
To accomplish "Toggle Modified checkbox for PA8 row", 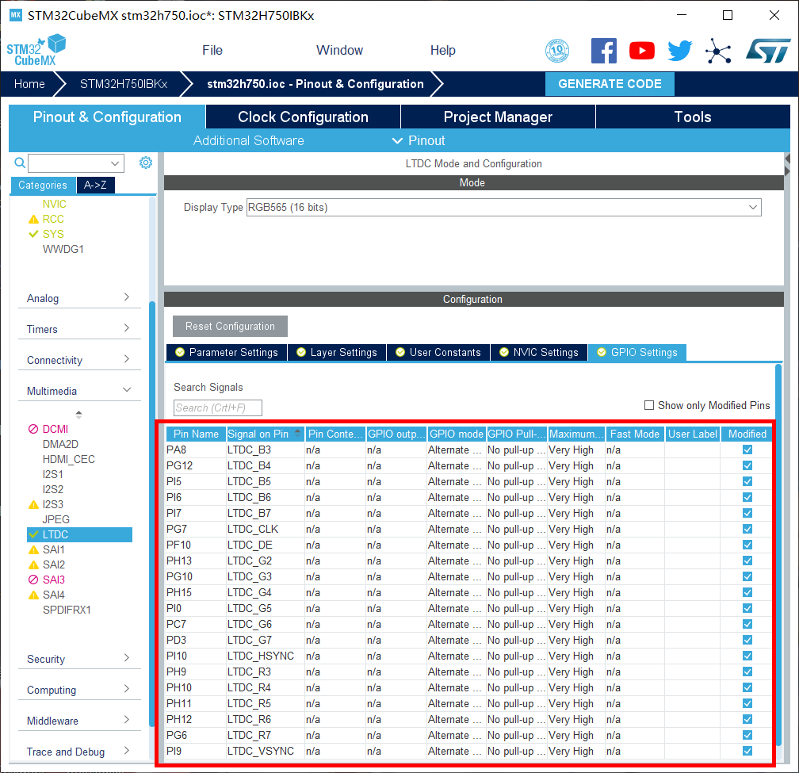I will 747,450.
